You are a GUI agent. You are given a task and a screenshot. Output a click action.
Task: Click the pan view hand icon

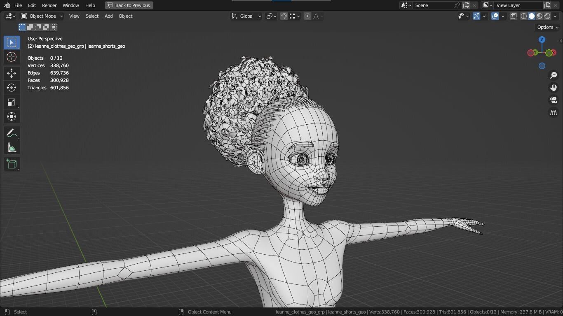coord(554,88)
